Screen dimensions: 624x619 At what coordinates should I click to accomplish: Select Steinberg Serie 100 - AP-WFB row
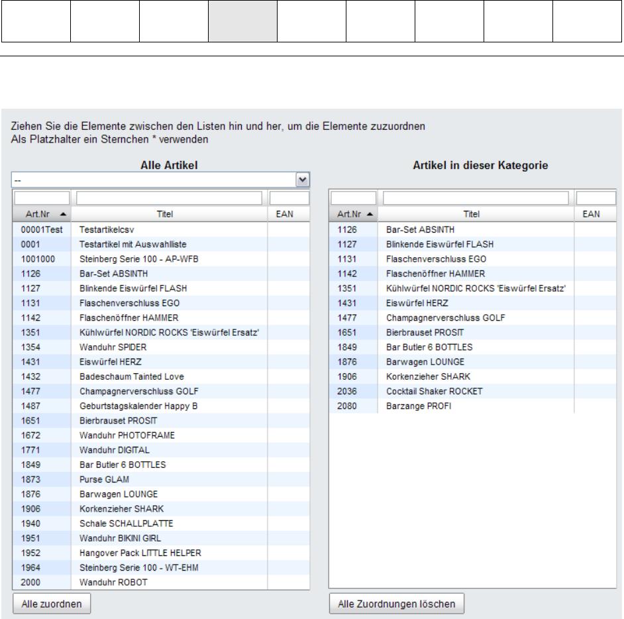pos(161,259)
